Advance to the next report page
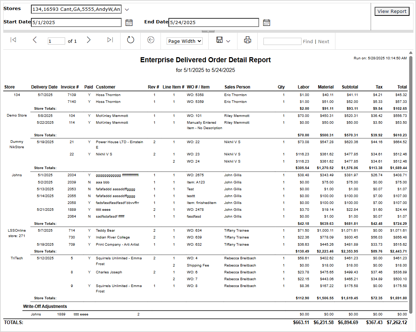 pos(89,40)
